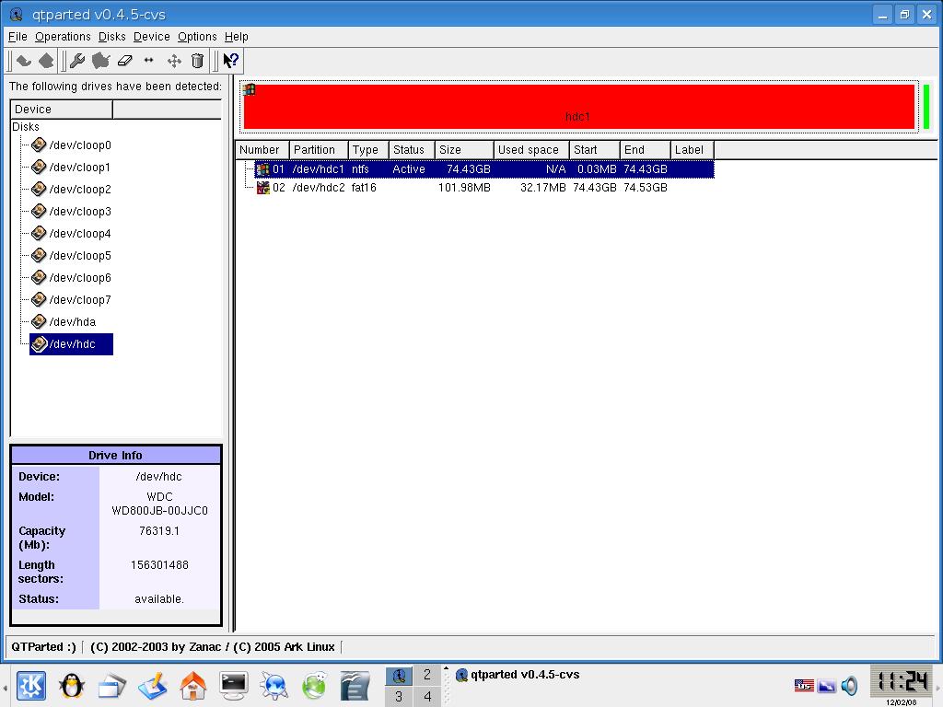Click the US keyboard flag tray icon
943x707 pixels.
pos(804,685)
